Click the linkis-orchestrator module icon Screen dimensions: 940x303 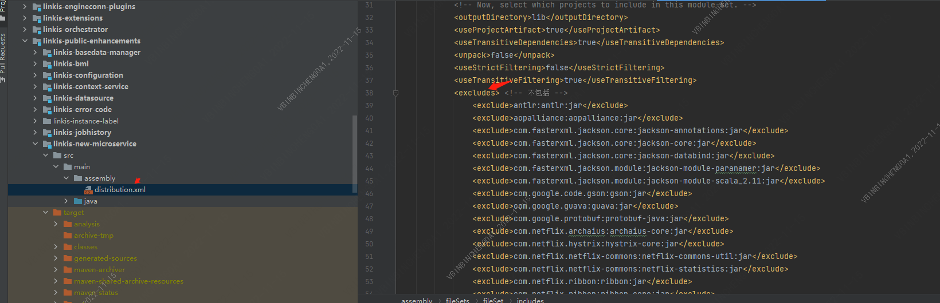pyautogui.click(x=37, y=30)
